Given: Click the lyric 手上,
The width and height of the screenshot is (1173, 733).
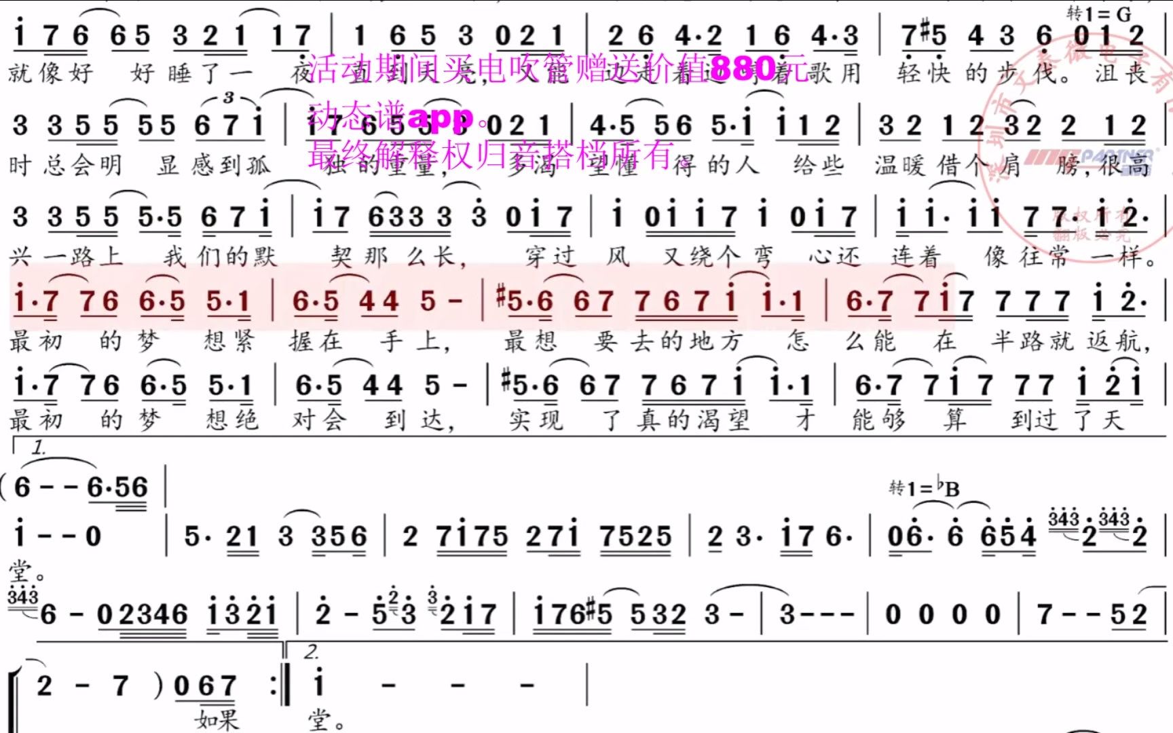Looking at the screenshot, I should tap(415, 341).
